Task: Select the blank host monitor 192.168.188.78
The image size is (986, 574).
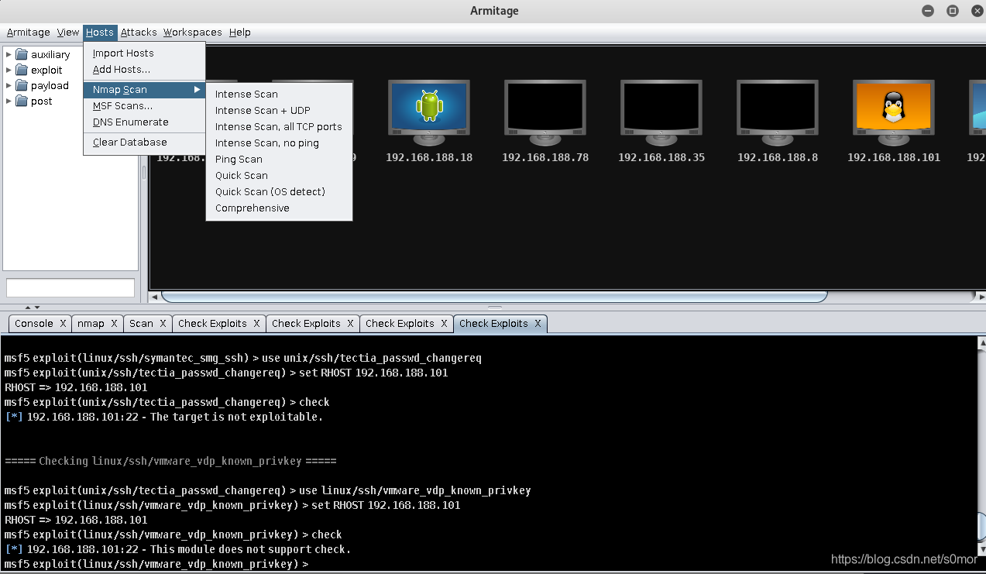Action: click(x=545, y=113)
